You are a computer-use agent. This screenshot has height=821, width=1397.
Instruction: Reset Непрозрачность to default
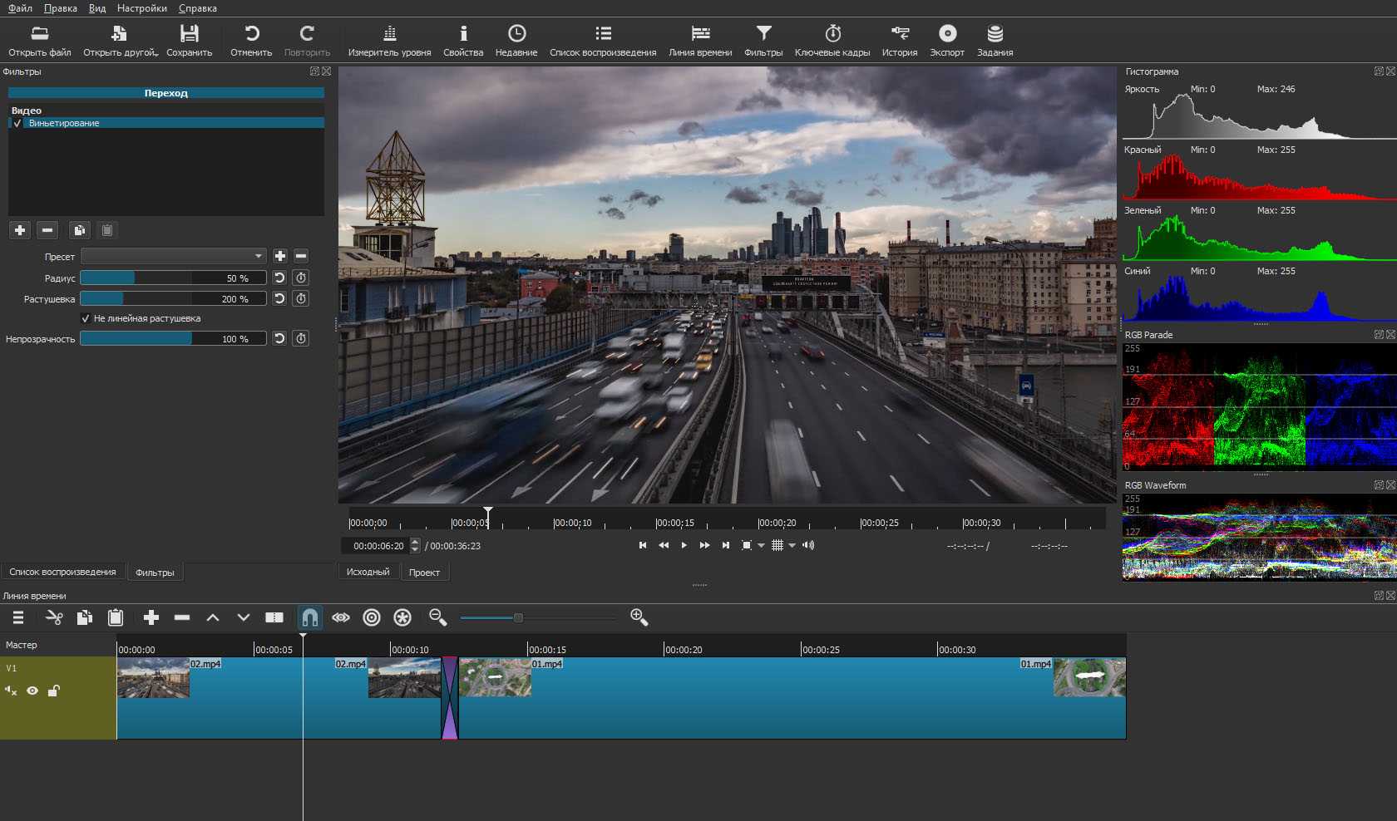pos(279,338)
